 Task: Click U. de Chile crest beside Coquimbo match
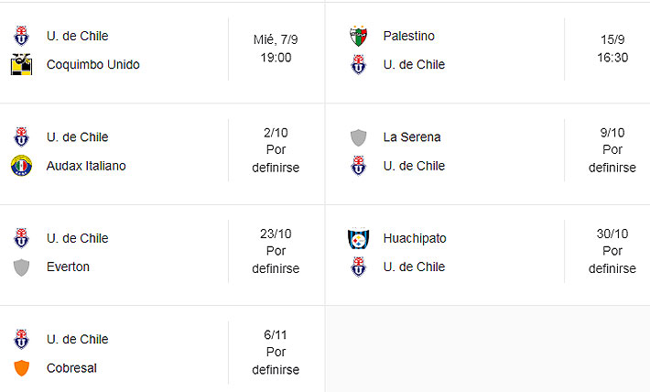click(x=21, y=37)
